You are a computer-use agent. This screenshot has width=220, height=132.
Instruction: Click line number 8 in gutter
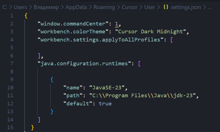click(12, 71)
